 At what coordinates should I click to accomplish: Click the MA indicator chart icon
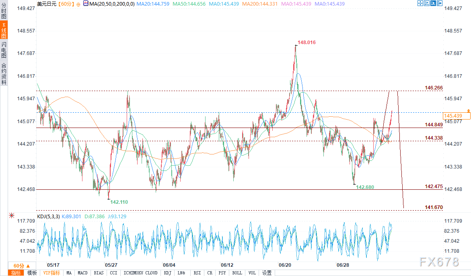click(x=86, y=4)
